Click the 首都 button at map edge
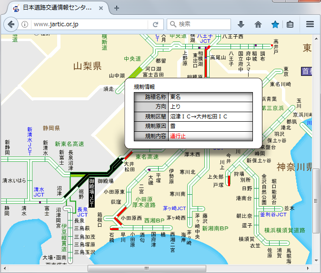This screenshot has width=321, height=273. [x=307, y=71]
